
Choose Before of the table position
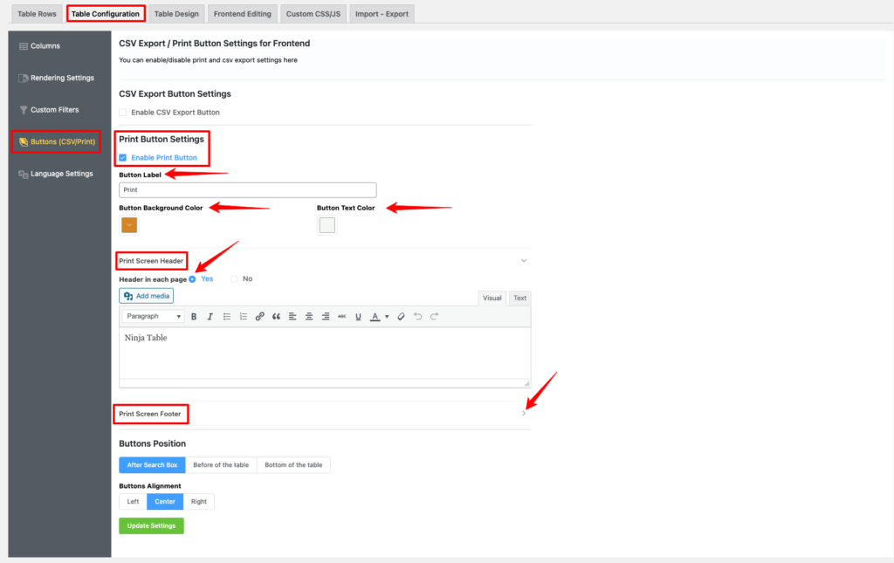tap(221, 465)
